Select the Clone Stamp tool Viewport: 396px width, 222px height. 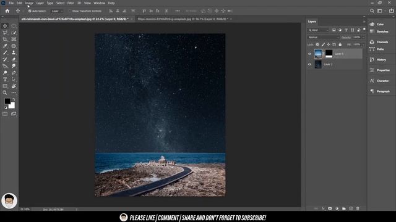point(14,52)
